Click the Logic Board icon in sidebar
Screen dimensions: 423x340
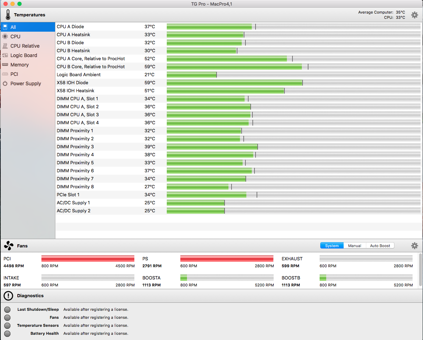[x=5, y=55]
